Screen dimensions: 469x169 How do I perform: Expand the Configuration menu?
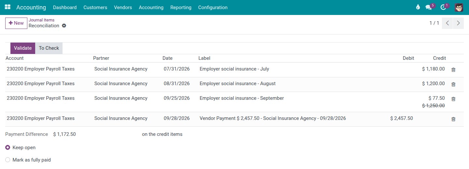point(213,7)
